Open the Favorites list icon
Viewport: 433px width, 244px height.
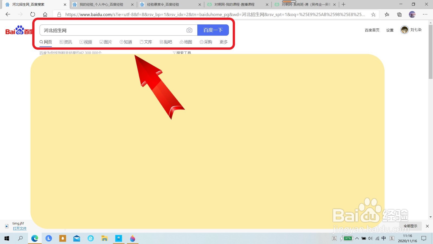[x=387, y=15]
